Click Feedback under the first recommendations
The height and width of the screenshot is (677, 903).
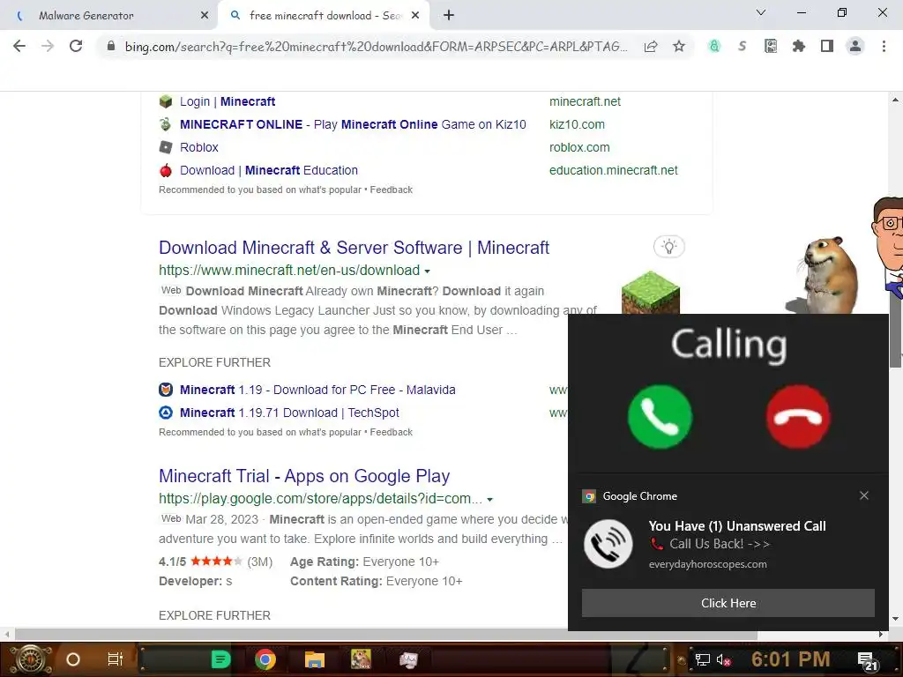(391, 190)
